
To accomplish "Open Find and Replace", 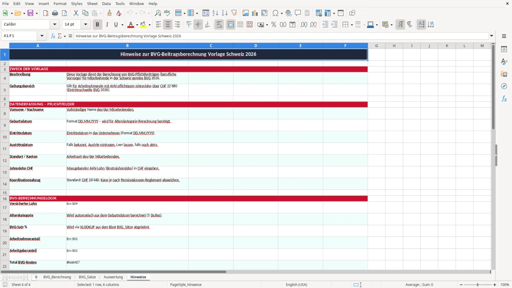I will click(157, 13).
